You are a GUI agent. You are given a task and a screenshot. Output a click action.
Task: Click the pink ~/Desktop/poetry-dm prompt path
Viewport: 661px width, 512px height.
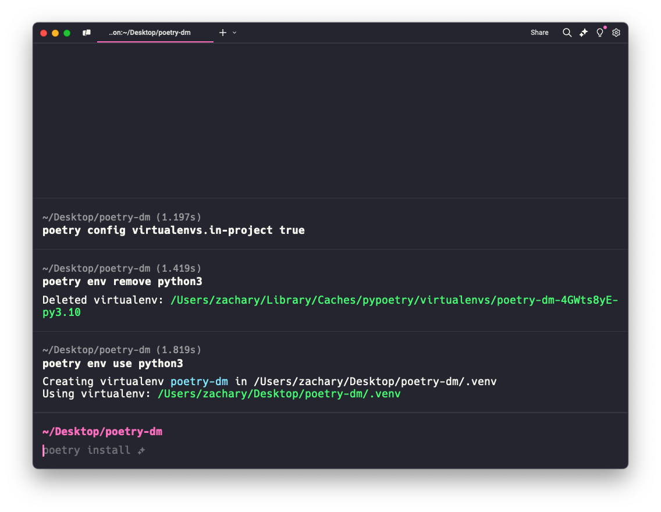102,432
